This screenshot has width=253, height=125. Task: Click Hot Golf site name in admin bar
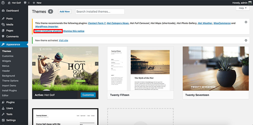pos(16,3)
